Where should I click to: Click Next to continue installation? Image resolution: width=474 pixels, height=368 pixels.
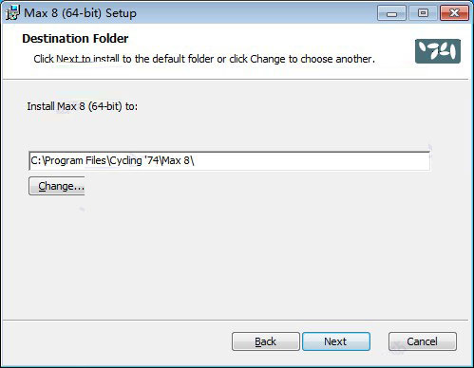(336, 341)
